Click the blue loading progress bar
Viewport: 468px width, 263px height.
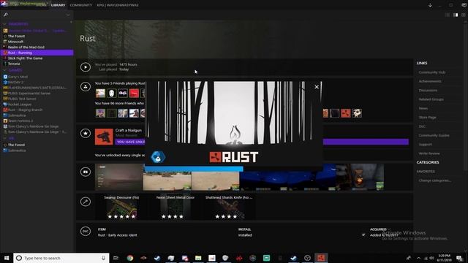(194, 169)
